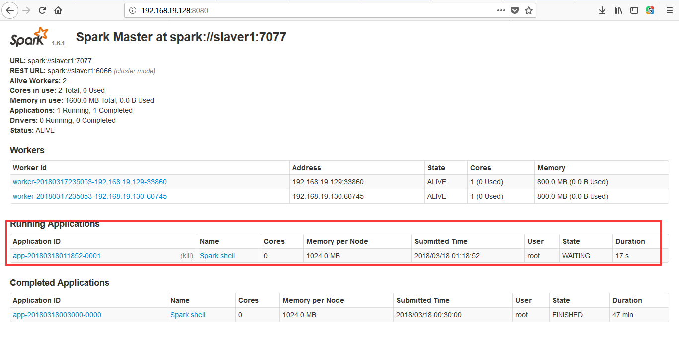The image size is (679, 344).
Task: Kill the running Spark shell application
Action: coord(187,256)
